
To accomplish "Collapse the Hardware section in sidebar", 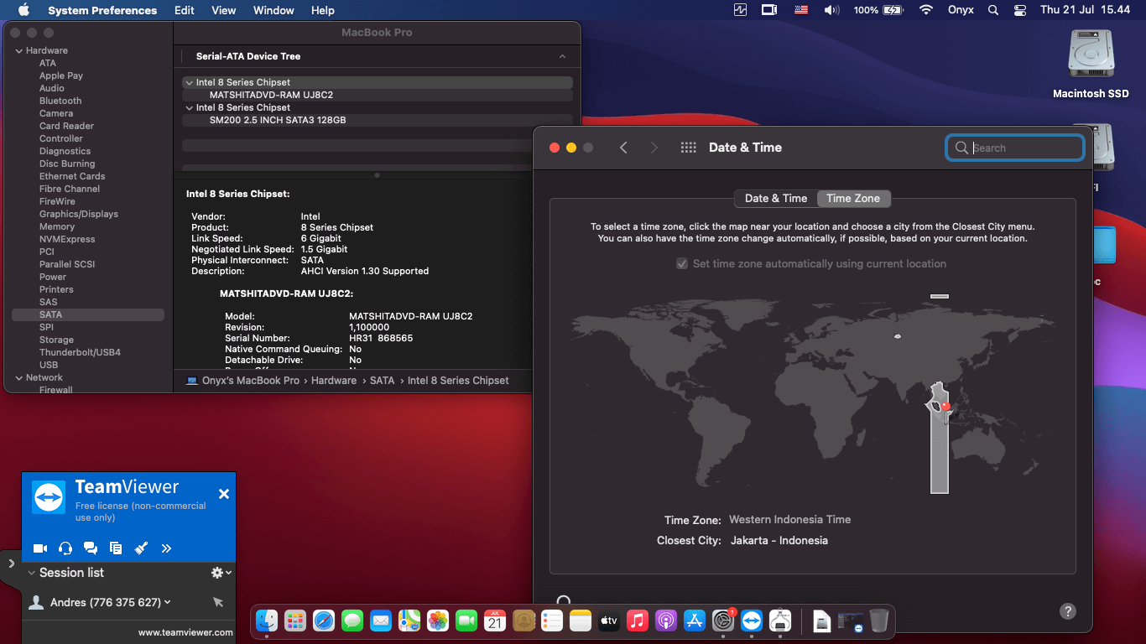I will coord(18,51).
